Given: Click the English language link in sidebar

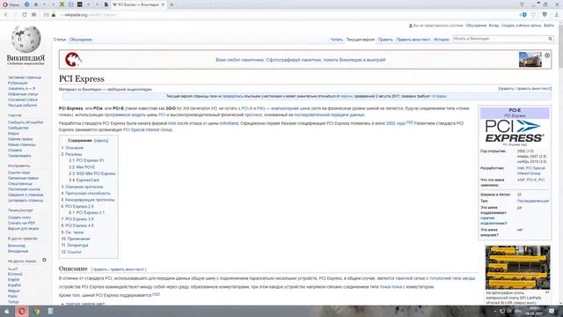Looking at the screenshot, I should pyautogui.click(x=14, y=279).
